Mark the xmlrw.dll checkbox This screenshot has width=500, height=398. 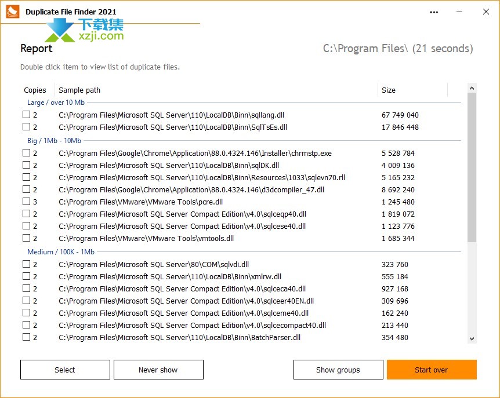pyautogui.click(x=27, y=276)
